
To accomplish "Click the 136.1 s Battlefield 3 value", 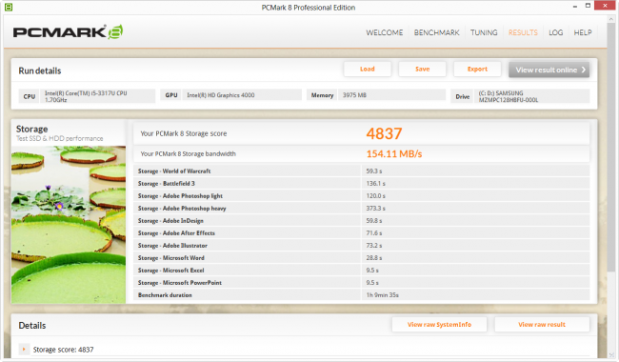I will (375, 184).
